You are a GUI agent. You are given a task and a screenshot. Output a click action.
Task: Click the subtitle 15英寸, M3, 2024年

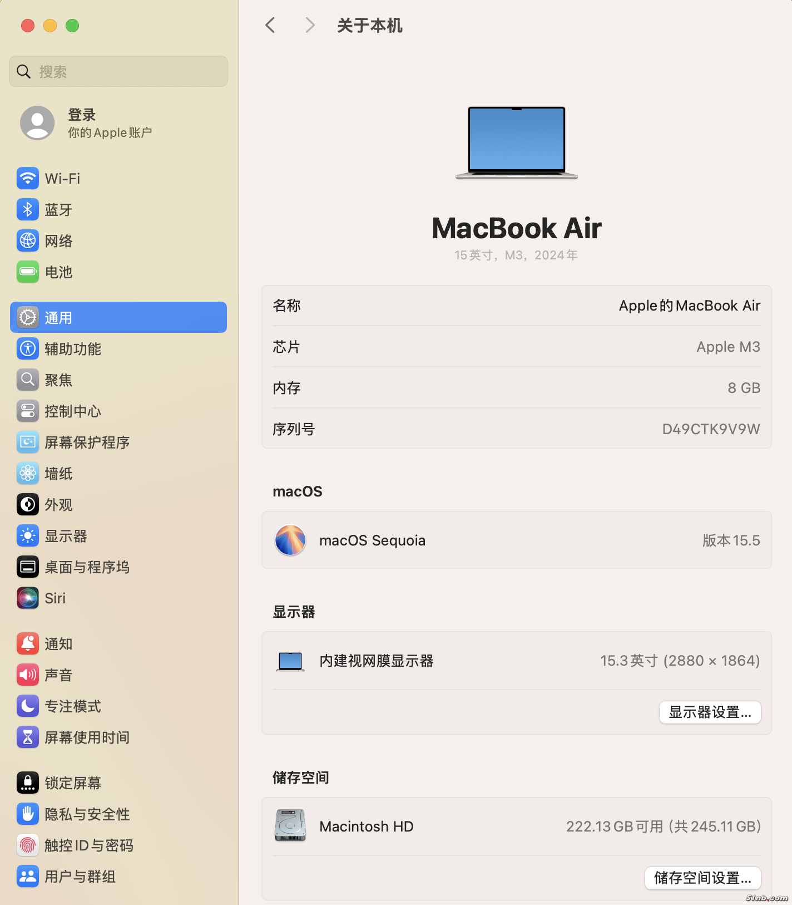click(516, 255)
